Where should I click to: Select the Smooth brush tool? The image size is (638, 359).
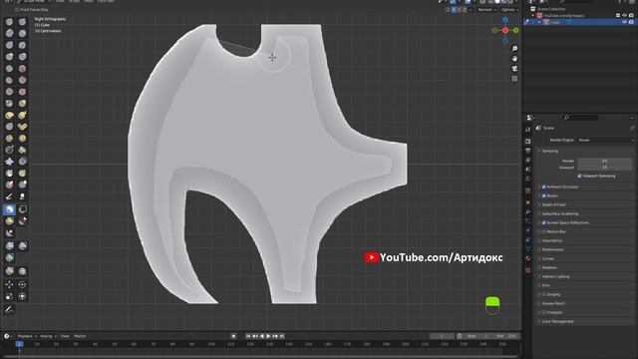(22, 69)
